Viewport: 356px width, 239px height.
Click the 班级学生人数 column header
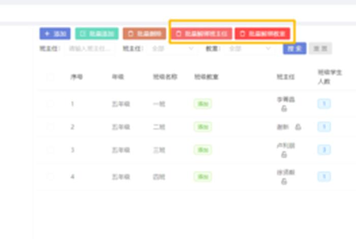tap(330, 77)
